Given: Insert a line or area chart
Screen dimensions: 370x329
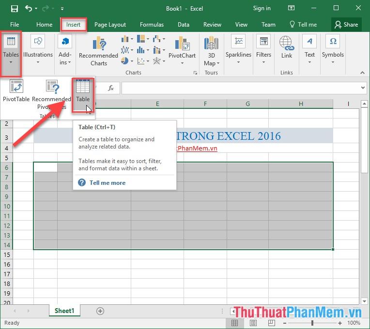Looking at the screenshot, I should pyautogui.click(x=127, y=50).
